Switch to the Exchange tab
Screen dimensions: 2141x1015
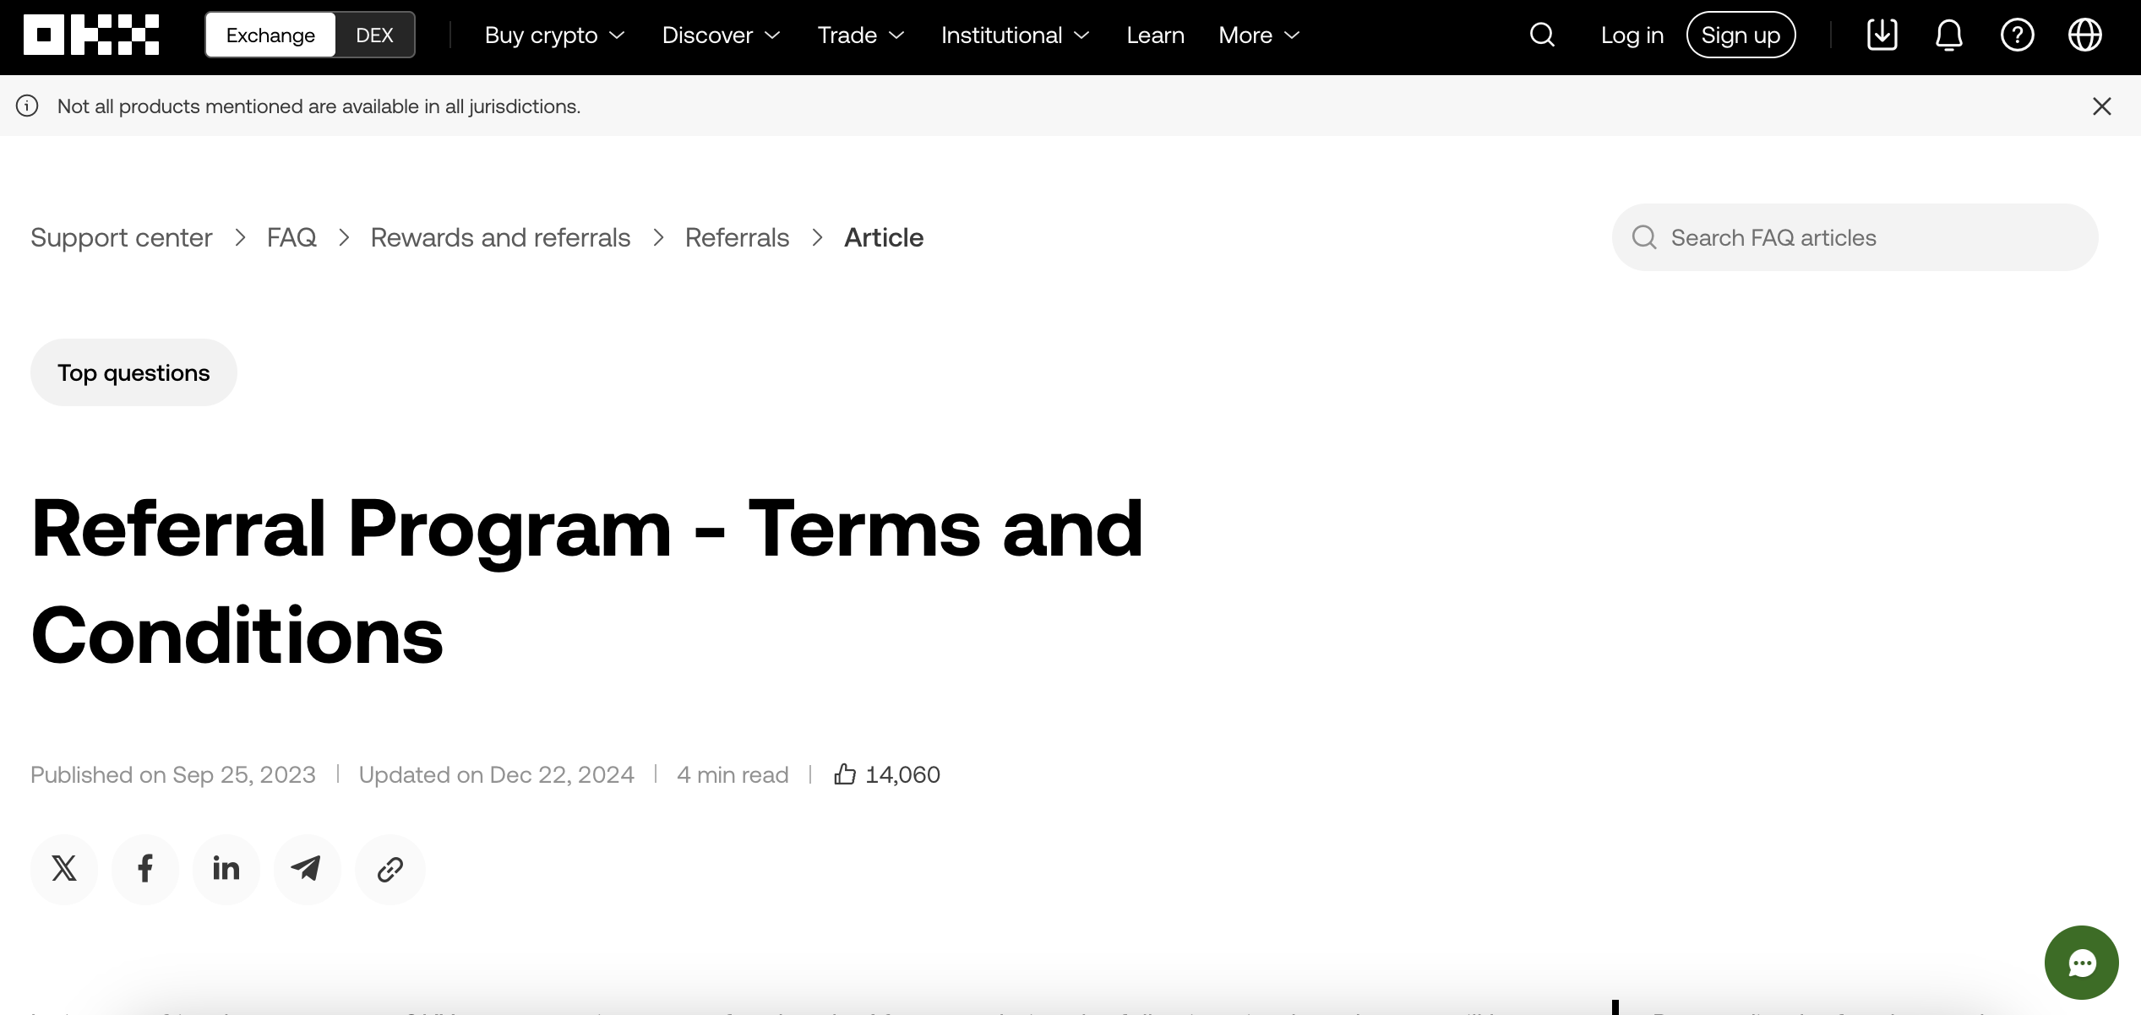[270, 34]
